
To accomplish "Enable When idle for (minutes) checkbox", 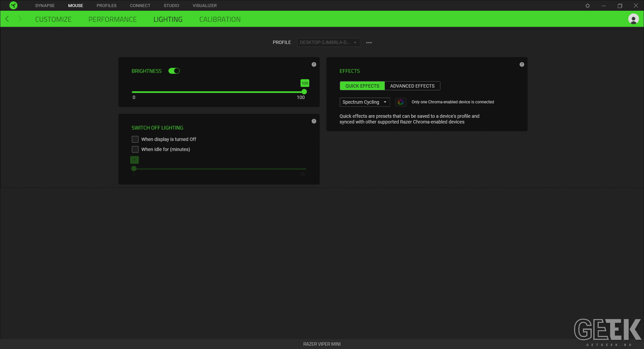I will click(135, 149).
